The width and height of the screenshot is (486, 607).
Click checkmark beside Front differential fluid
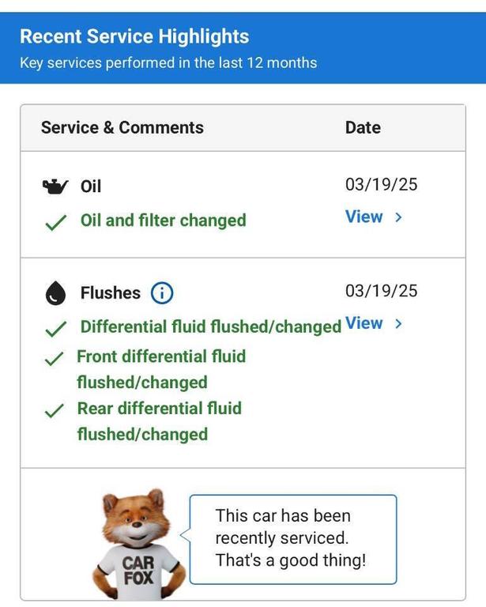coord(55,359)
